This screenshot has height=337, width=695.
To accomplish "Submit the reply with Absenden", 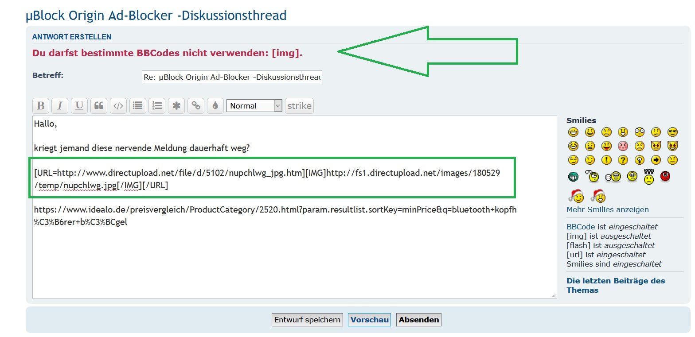I will [x=419, y=320].
